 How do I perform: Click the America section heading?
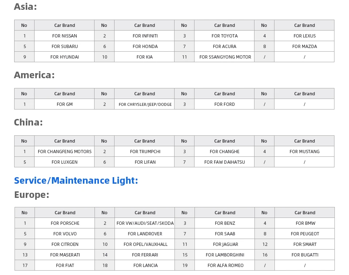tap(34, 75)
